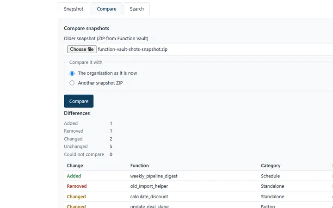The image size is (333, 208).
Task: Open the Compare tab
Action: pos(107,9)
